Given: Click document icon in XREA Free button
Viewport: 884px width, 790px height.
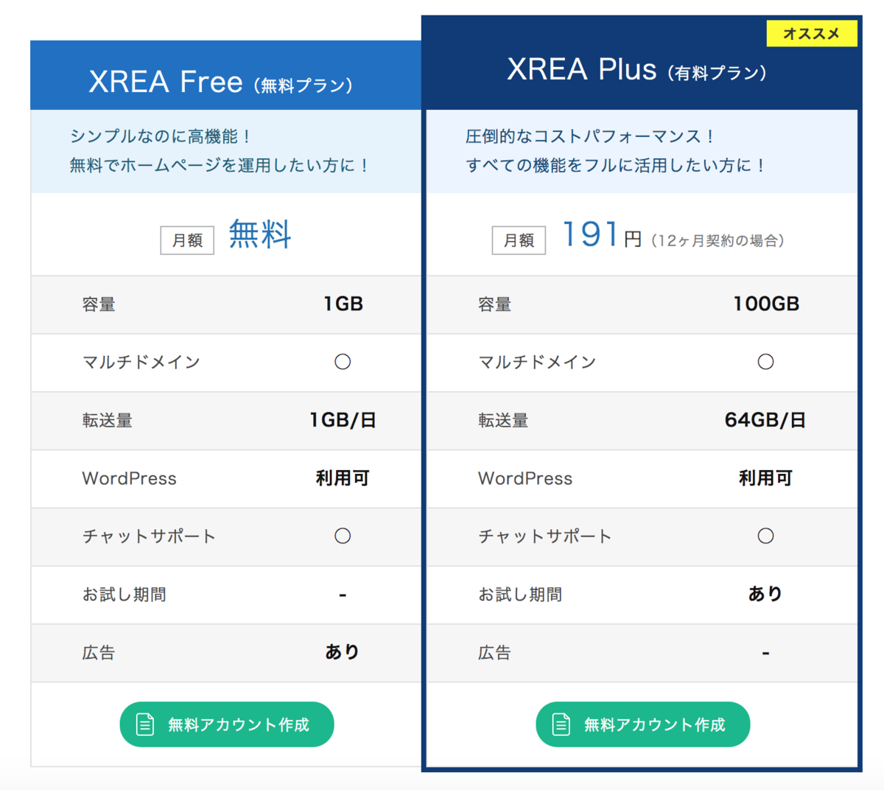Looking at the screenshot, I should click(145, 724).
